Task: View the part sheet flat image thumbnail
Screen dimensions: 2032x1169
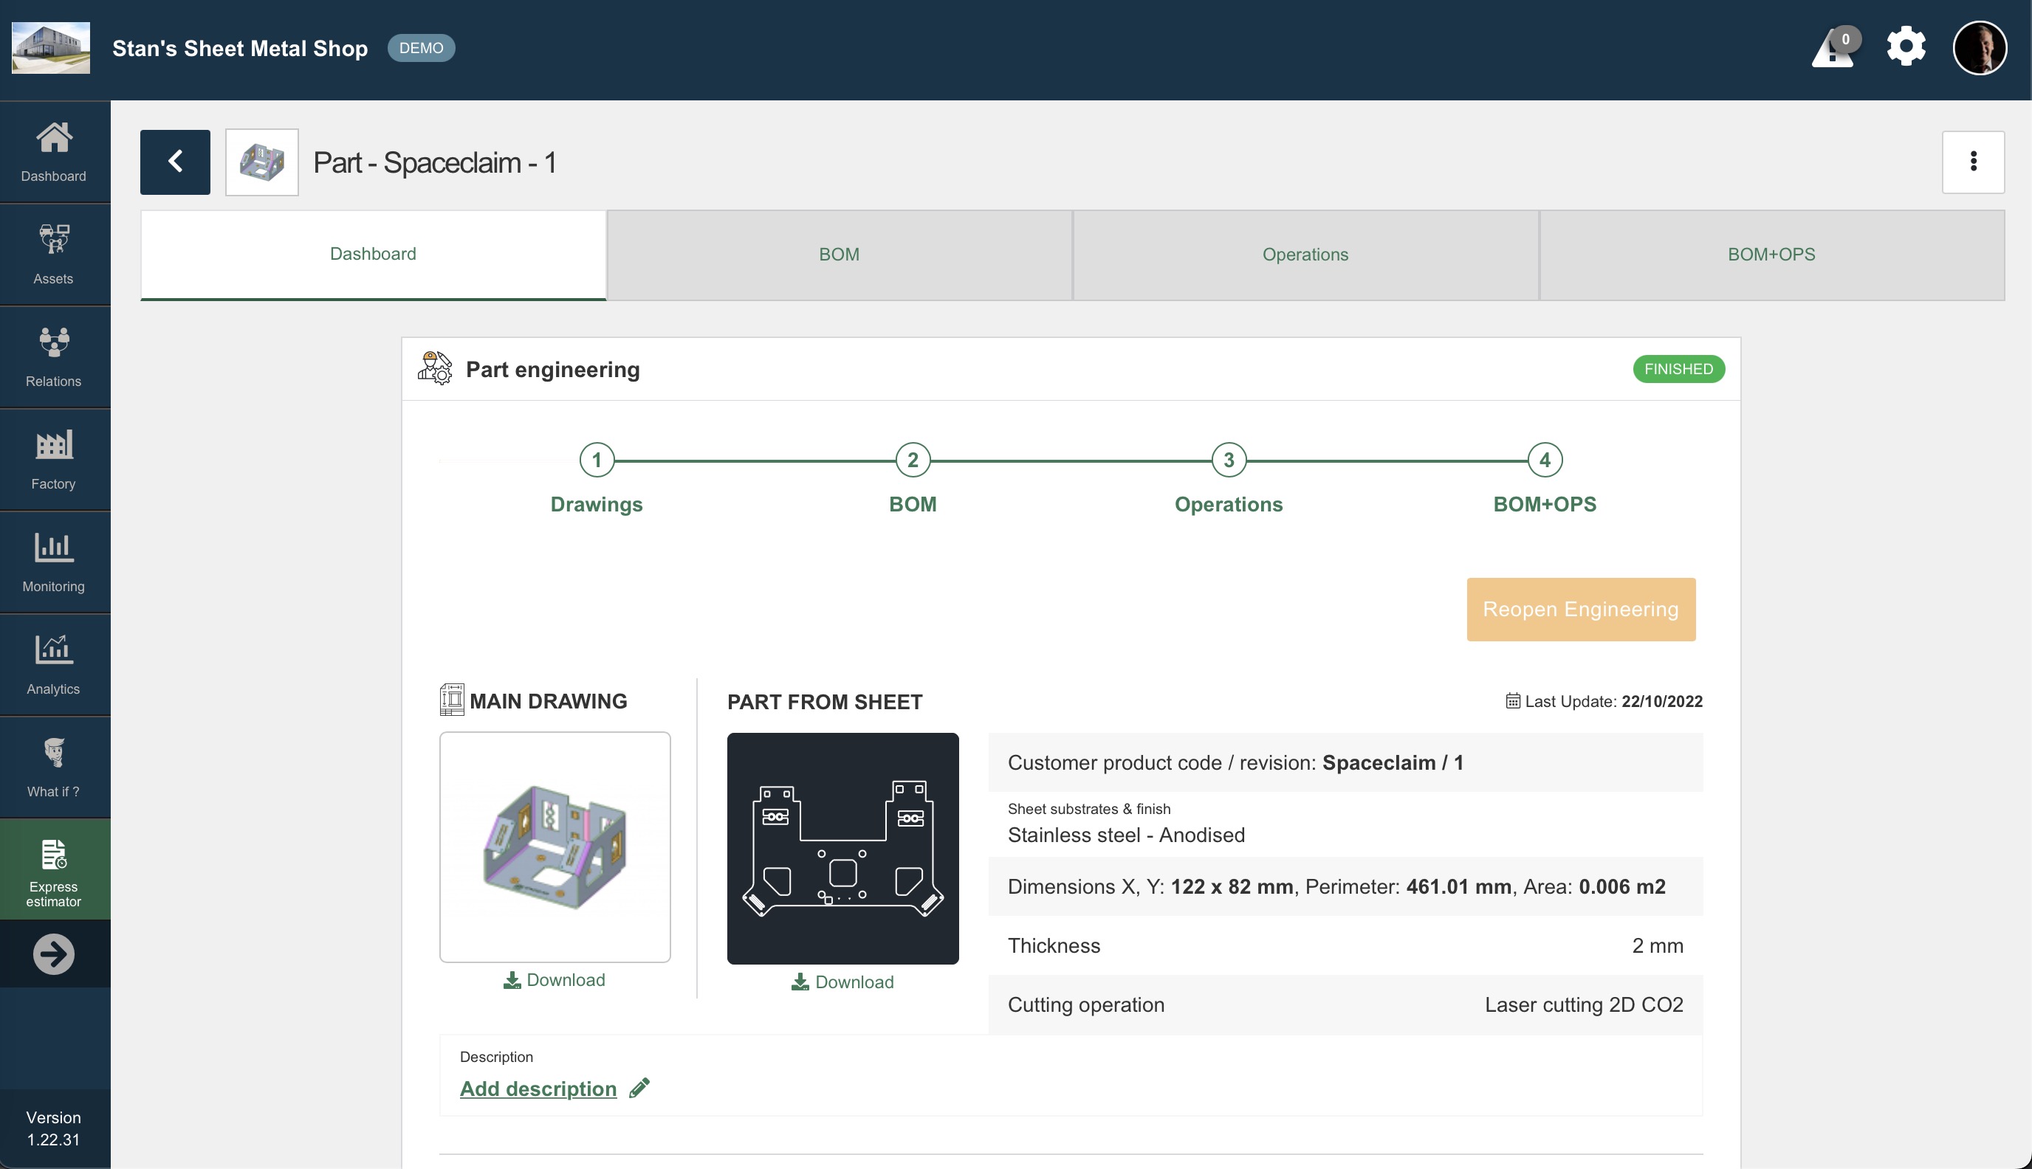Action: [x=842, y=848]
